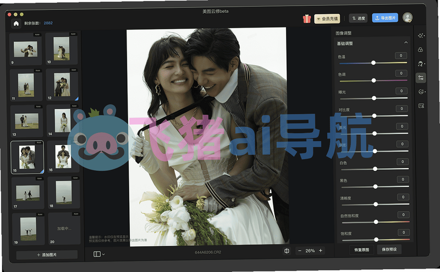The image size is (440, 272).
Task: Click the 色温 temperature slider handle
Action: pos(373,63)
